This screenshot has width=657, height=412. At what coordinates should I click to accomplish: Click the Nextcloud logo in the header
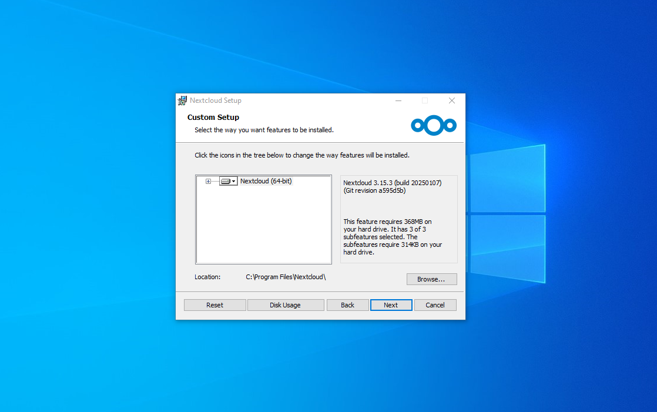434,125
